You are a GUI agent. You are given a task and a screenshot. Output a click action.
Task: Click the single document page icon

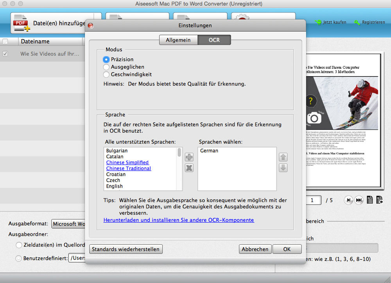click(370, 200)
